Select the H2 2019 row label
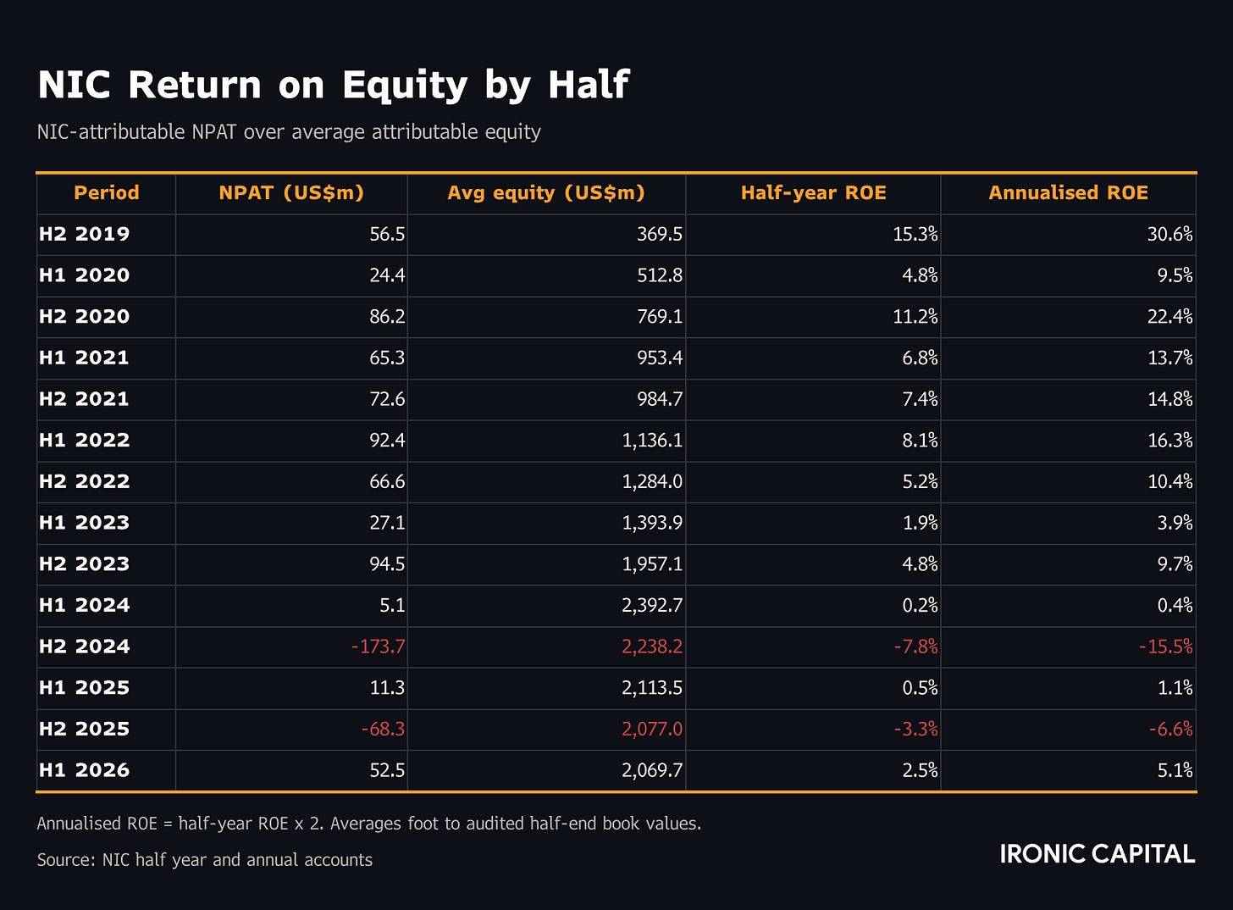Screen dimensions: 1233x910 (x=84, y=234)
